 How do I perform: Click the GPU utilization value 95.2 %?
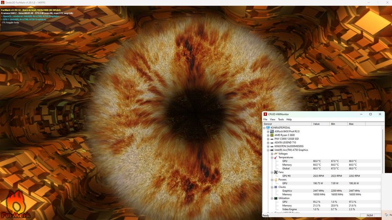point(316,202)
